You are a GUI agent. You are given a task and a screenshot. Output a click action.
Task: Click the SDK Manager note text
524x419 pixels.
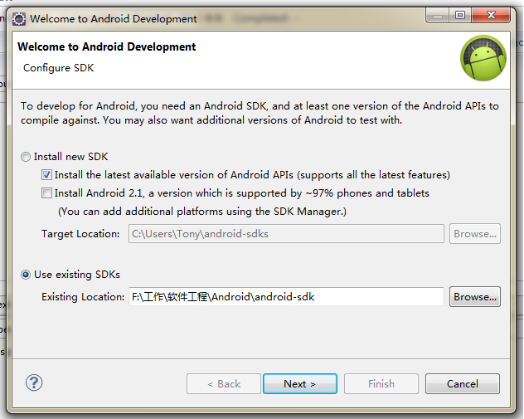click(x=202, y=212)
